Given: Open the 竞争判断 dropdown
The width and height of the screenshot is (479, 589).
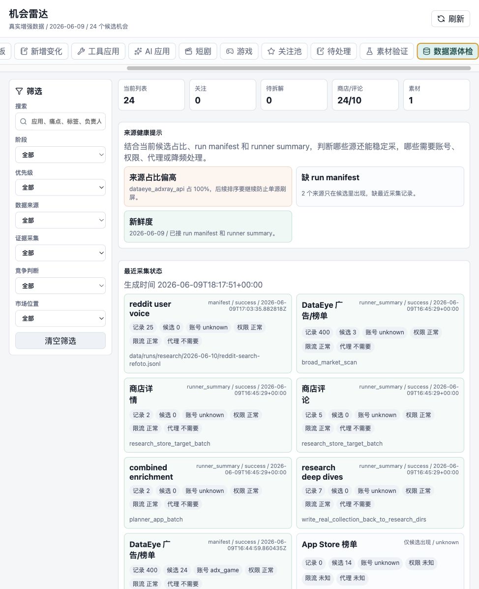Looking at the screenshot, I should 60,286.
